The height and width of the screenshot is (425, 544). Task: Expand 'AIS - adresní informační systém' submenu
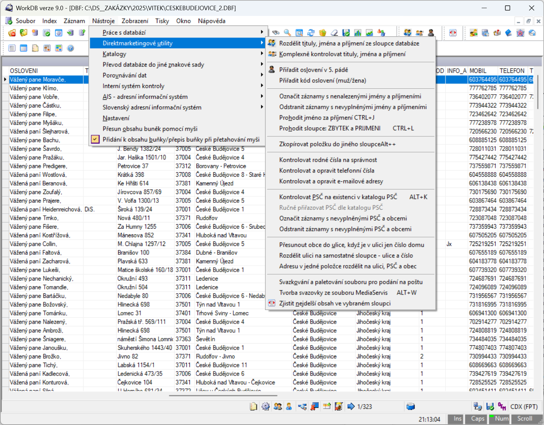(177, 97)
